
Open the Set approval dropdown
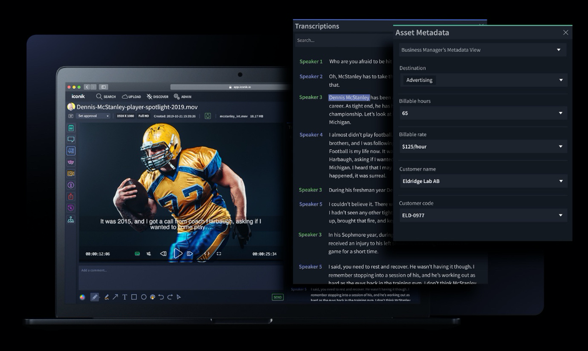93,116
